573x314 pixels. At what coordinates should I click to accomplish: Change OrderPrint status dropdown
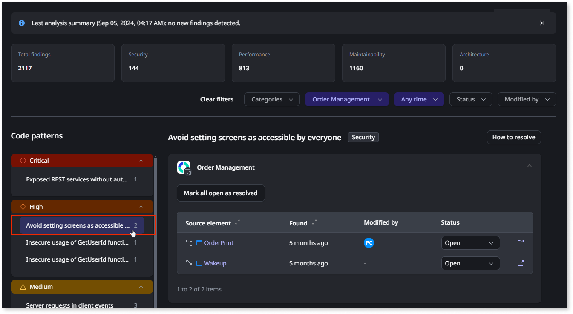click(470, 243)
